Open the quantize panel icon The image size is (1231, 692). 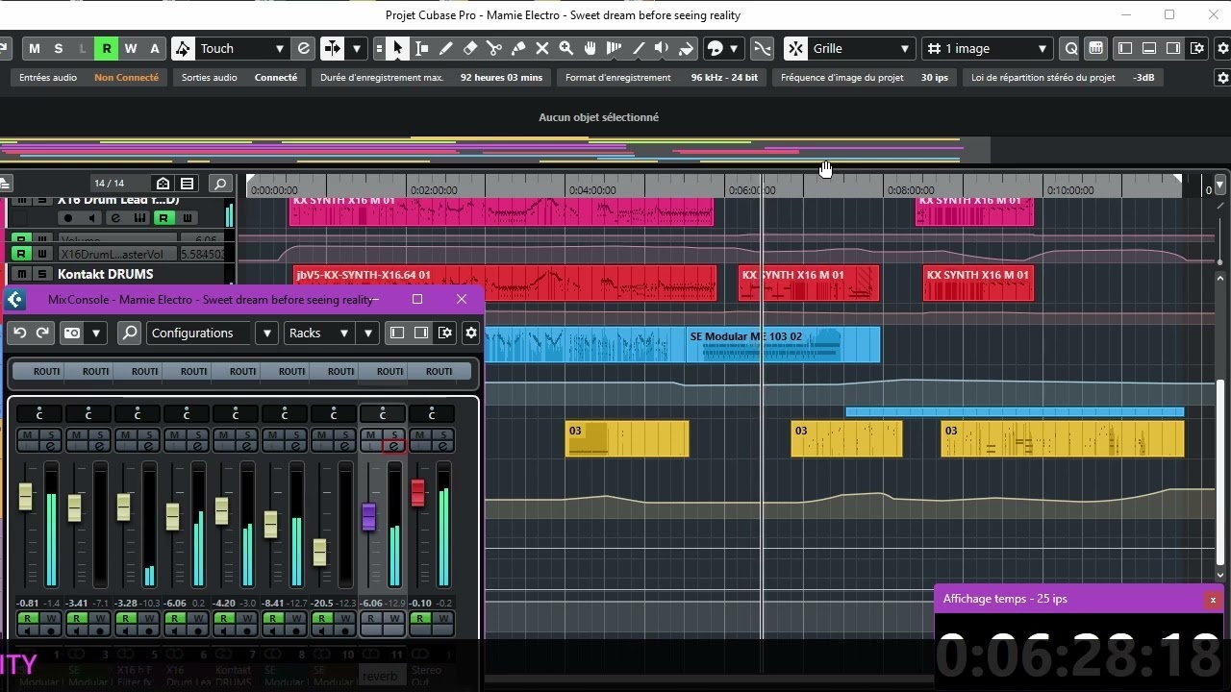[1095, 48]
